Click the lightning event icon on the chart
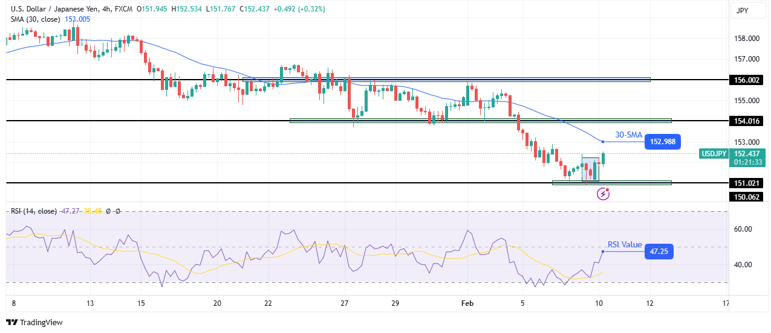771x333 pixels. [603, 194]
